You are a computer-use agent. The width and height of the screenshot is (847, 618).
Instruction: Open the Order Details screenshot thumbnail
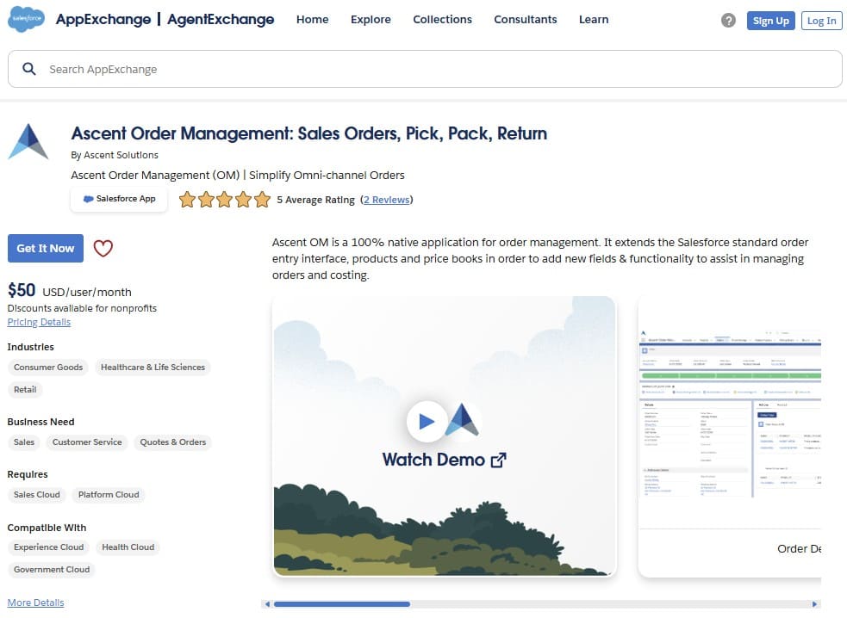[730, 436]
